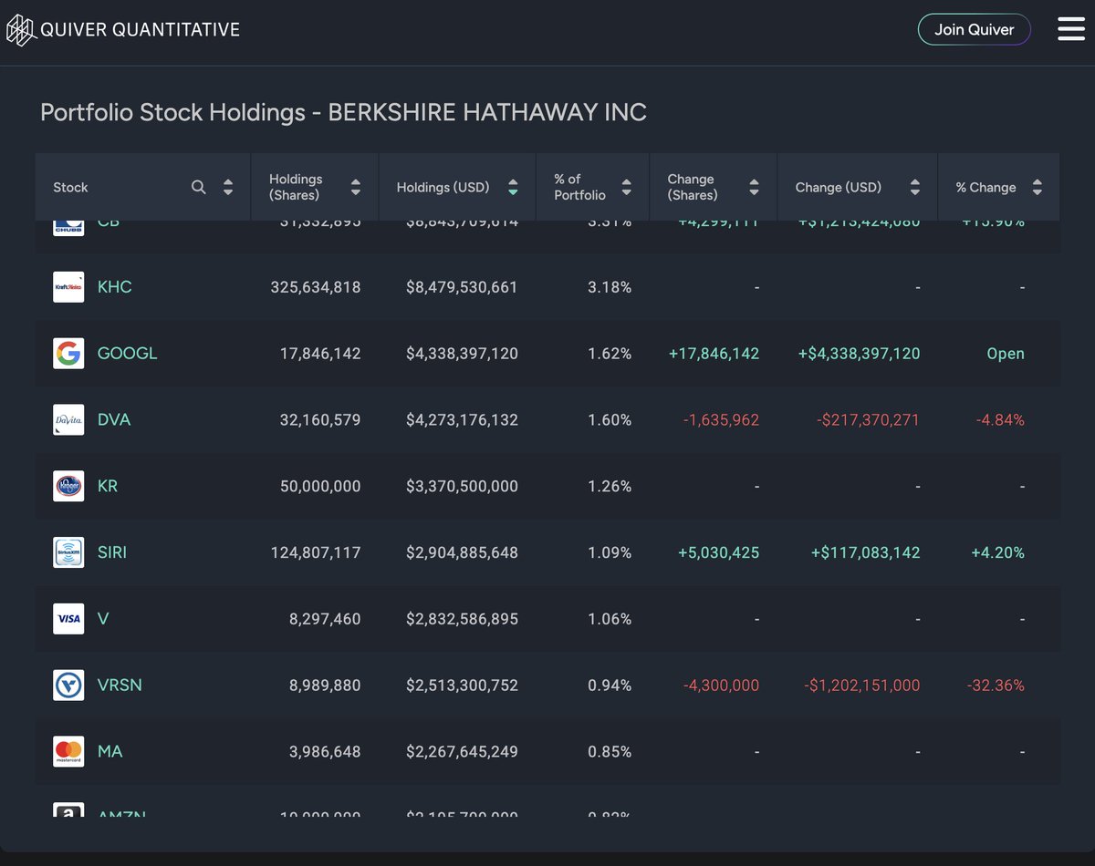Sort by % Change column arrows
Image resolution: width=1095 pixels, height=866 pixels.
(1037, 187)
